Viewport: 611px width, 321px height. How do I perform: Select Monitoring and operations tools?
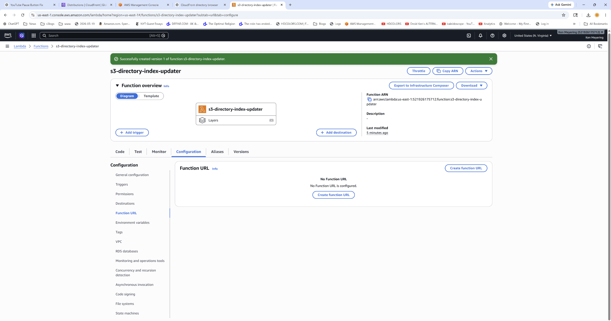140,261
